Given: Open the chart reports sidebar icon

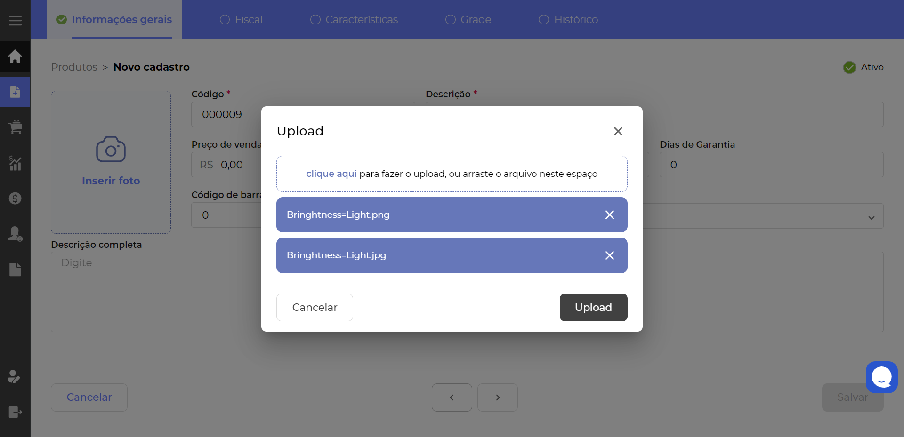Looking at the screenshot, I should click(x=15, y=163).
